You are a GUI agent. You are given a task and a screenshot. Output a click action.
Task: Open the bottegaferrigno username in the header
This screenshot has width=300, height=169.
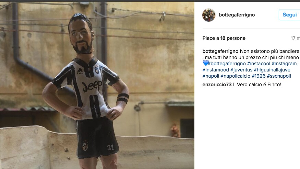click(x=237, y=15)
